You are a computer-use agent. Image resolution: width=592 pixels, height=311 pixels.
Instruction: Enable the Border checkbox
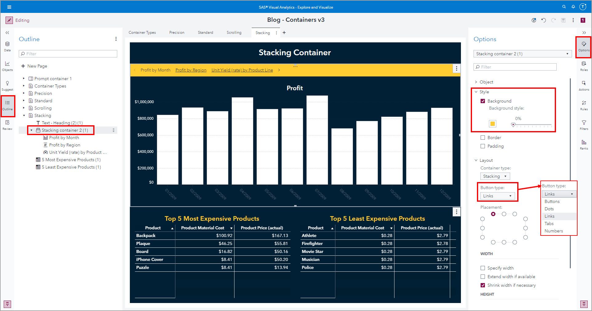483,138
